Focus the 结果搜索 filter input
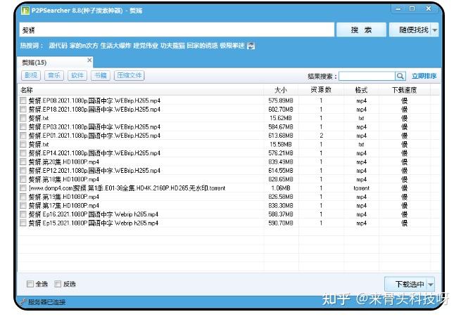This screenshot has height=319, width=461. click(367, 76)
